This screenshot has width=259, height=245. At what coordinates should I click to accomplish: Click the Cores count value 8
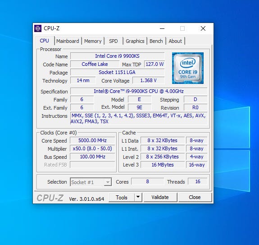[147, 181]
